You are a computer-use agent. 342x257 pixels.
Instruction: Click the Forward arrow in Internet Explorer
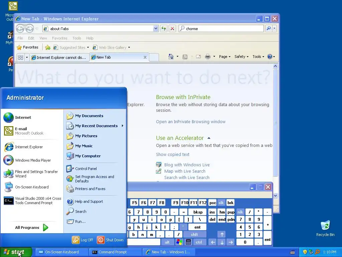pyautogui.click(x=29, y=28)
